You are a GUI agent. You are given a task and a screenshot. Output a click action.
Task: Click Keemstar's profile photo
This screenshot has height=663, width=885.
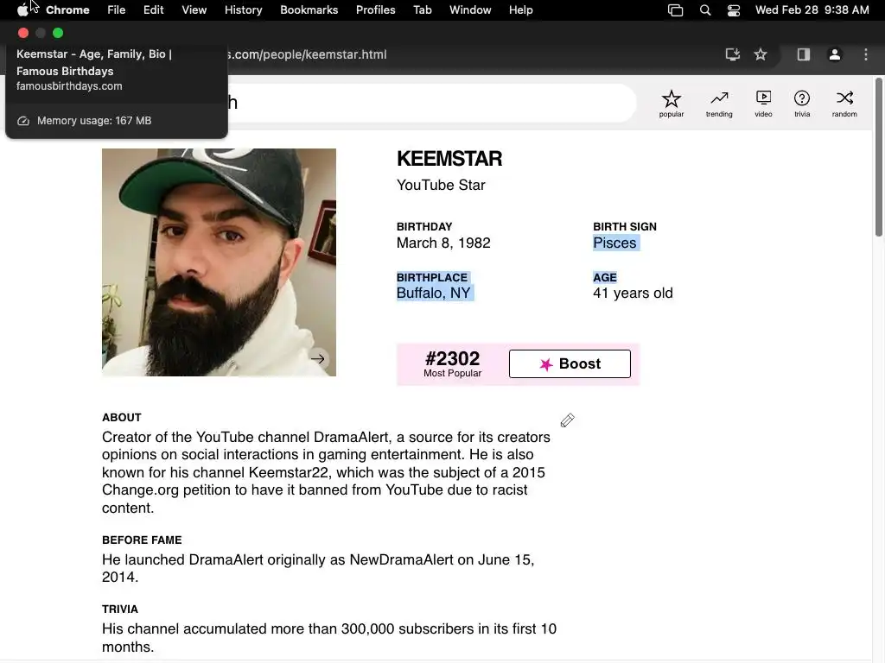point(219,262)
